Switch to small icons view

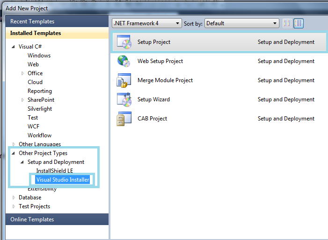coord(287,23)
